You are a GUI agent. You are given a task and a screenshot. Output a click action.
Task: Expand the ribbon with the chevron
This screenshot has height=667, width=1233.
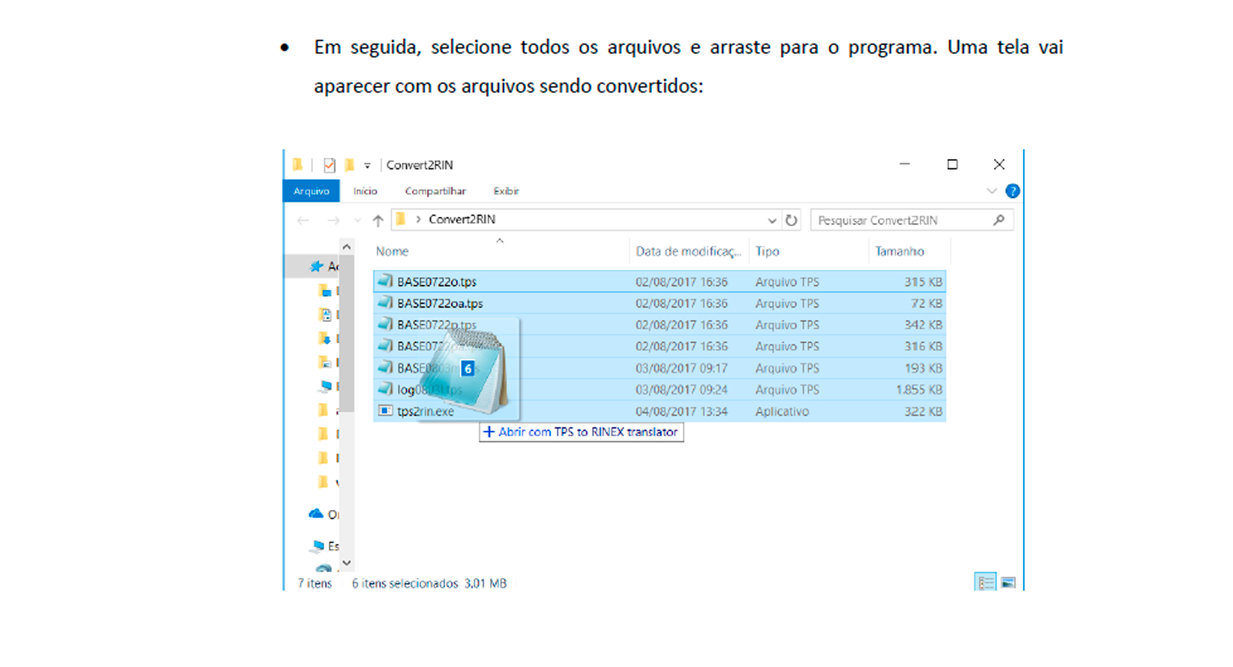point(992,191)
